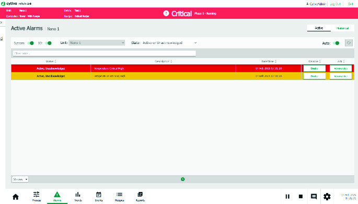The width and height of the screenshot is (358, 204).
Task: Click the refresh alarms icon button
Action: pos(349,43)
